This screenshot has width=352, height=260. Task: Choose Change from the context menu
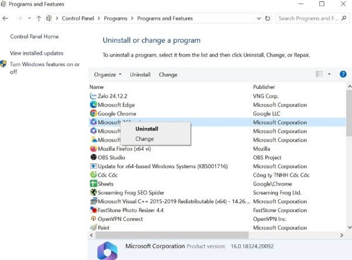tap(144, 139)
